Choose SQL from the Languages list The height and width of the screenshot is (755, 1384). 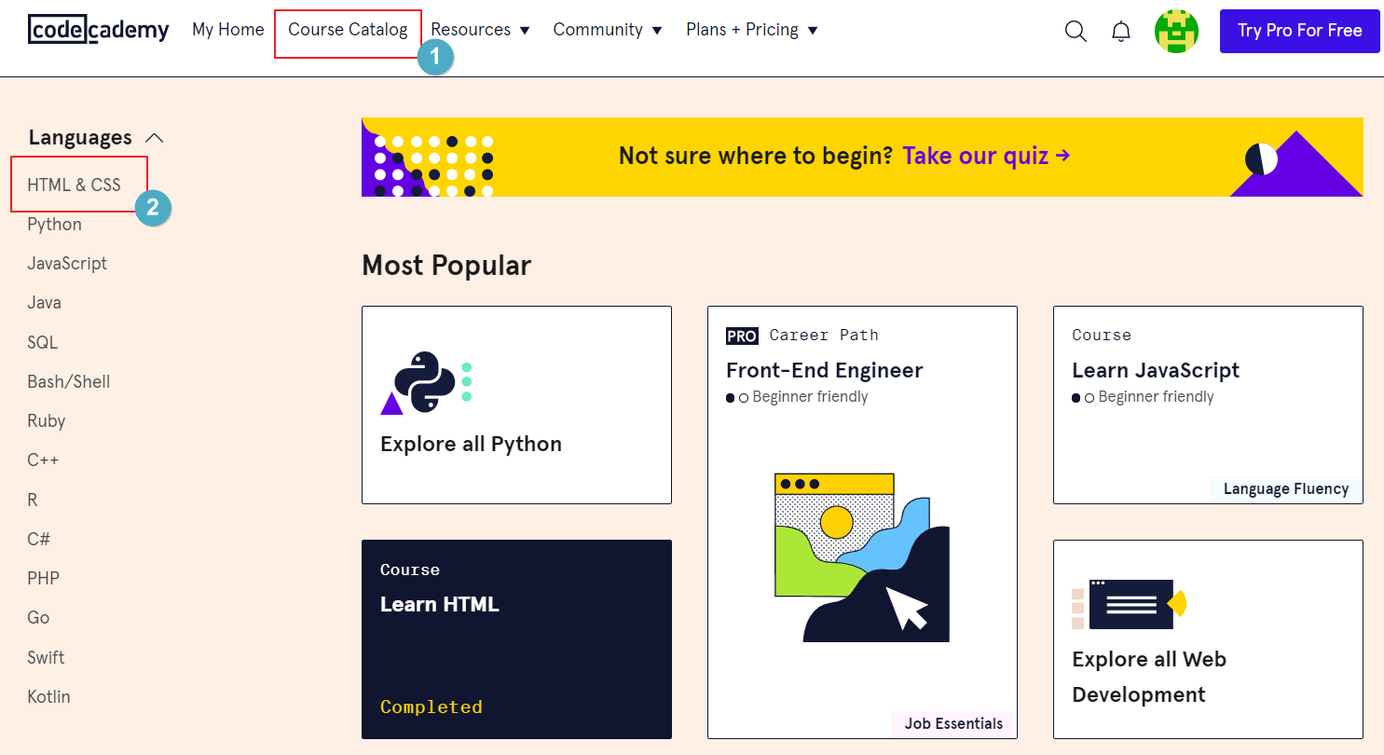click(43, 342)
